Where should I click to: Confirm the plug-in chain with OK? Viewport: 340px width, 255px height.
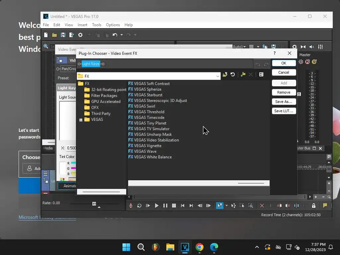pos(284,63)
